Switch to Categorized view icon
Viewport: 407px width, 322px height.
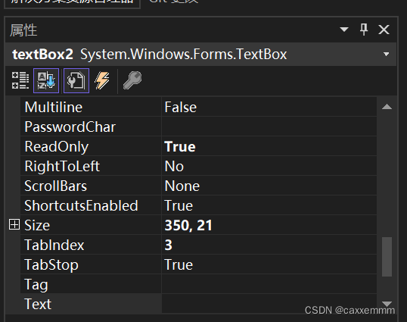point(20,80)
